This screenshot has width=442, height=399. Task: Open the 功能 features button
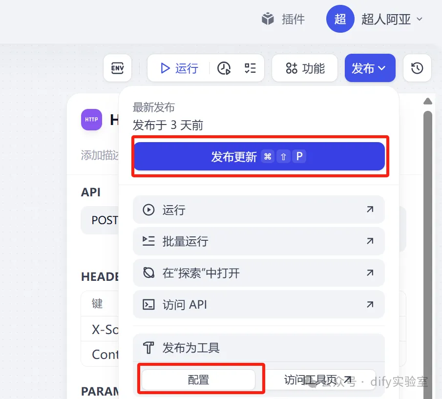305,68
